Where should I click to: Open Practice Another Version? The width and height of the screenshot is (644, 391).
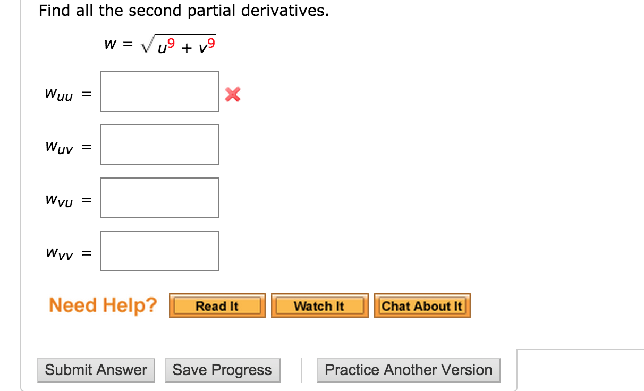click(x=408, y=370)
